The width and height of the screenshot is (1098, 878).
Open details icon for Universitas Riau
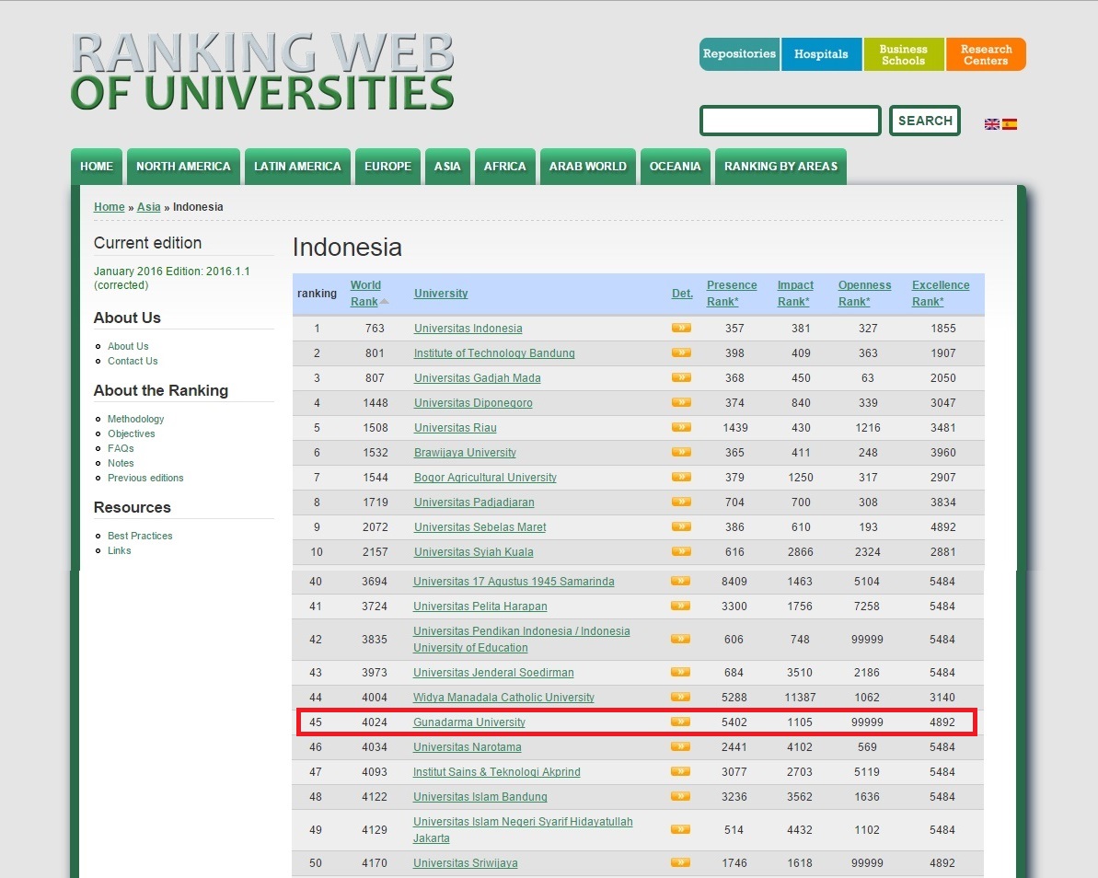(681, 427)
